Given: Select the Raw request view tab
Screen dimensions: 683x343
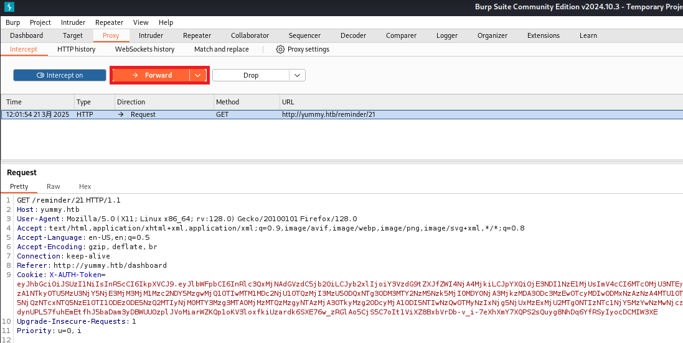Looking at the screenshot, I should click(54, 186).
